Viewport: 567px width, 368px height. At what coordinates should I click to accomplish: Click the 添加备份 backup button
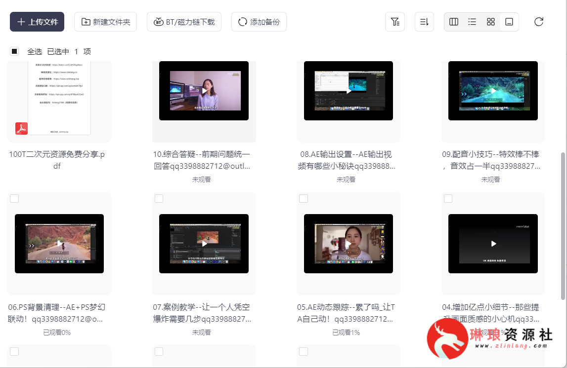(259, 22)
